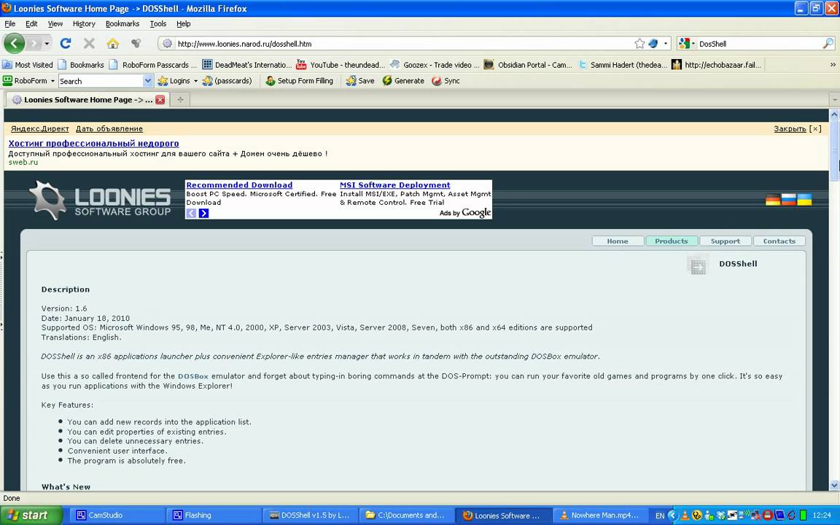Click the RoboForm Generate password button
The image size is (840, 525).
pyautogui.click(x=402, y=81)
